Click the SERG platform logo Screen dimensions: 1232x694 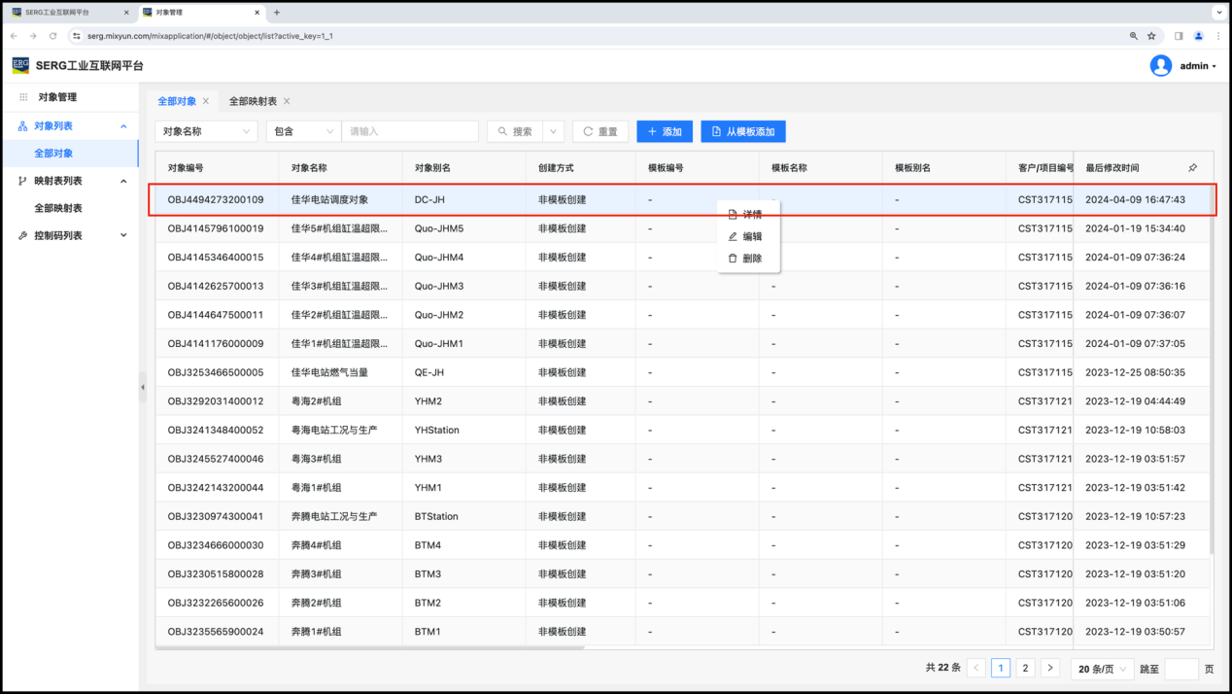click(x=20, y=65)
